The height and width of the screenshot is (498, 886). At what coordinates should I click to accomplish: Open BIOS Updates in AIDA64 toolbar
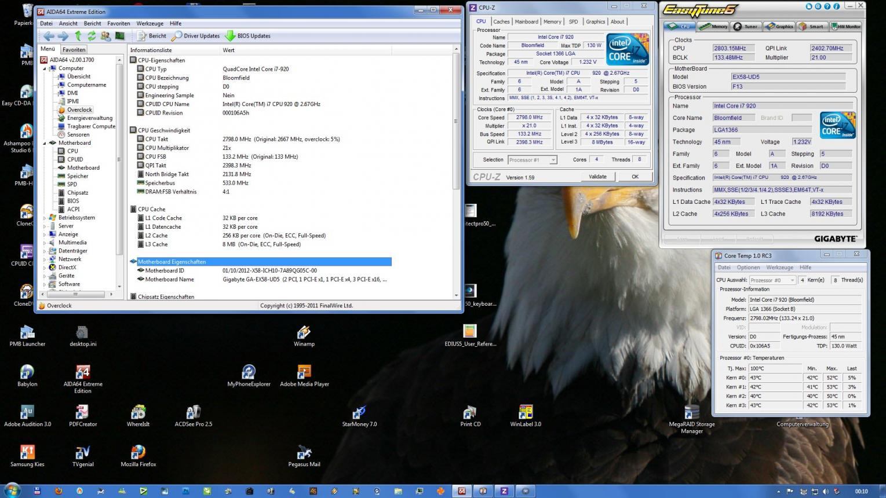(247, 36)
